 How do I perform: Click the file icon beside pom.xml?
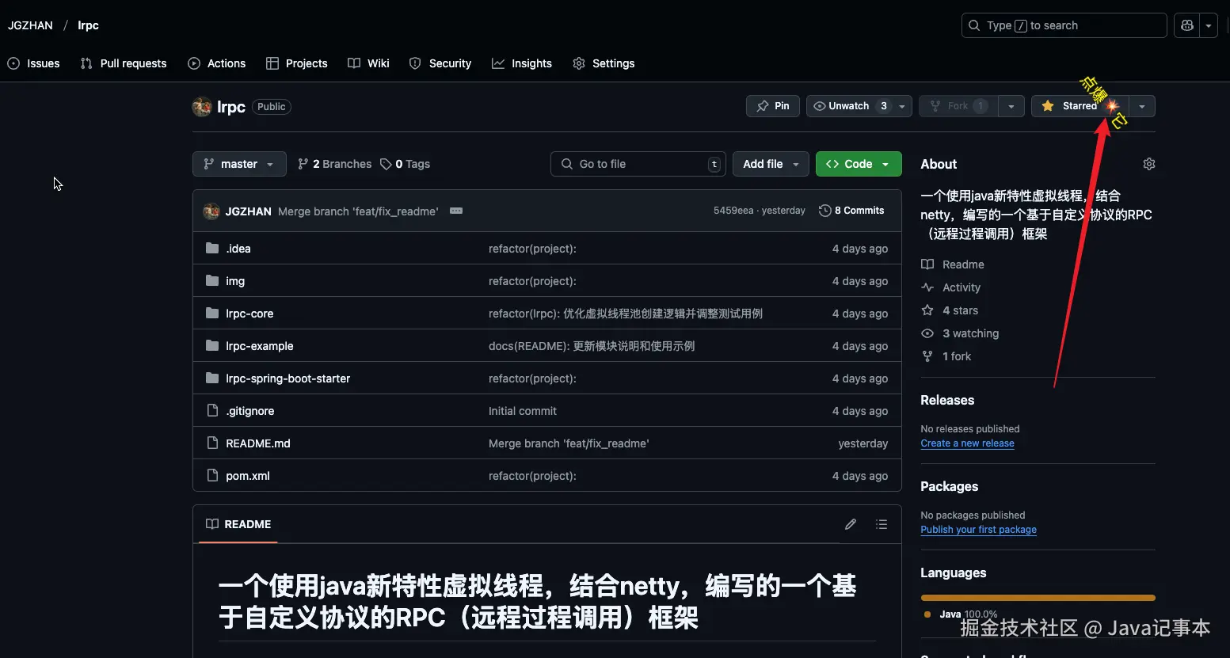click(212, 476)
